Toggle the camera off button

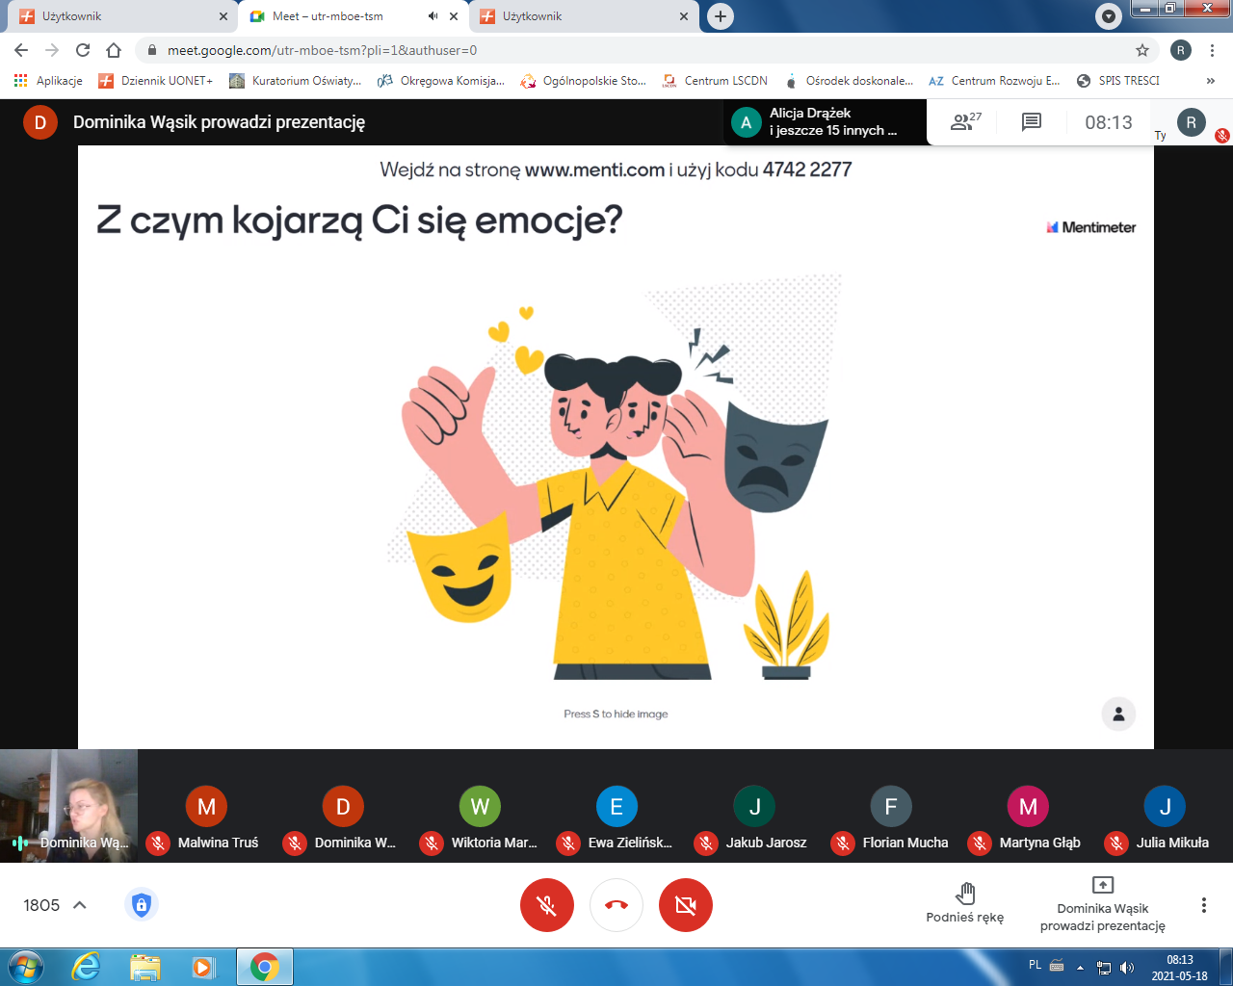pyautogui.click(x=686, y=905)
